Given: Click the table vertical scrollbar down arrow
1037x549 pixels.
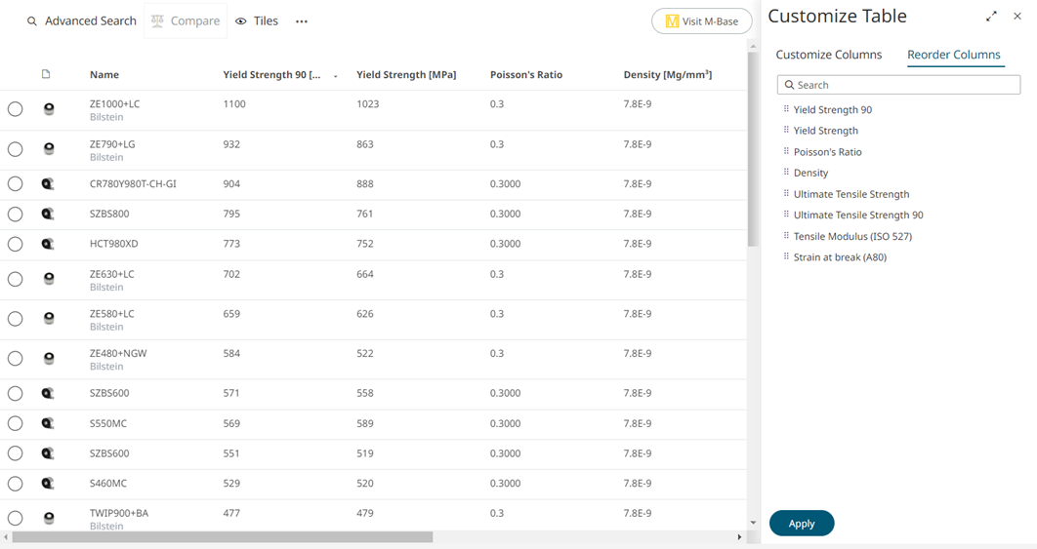Looking at the screenshot, I should (x=753, y=524).
